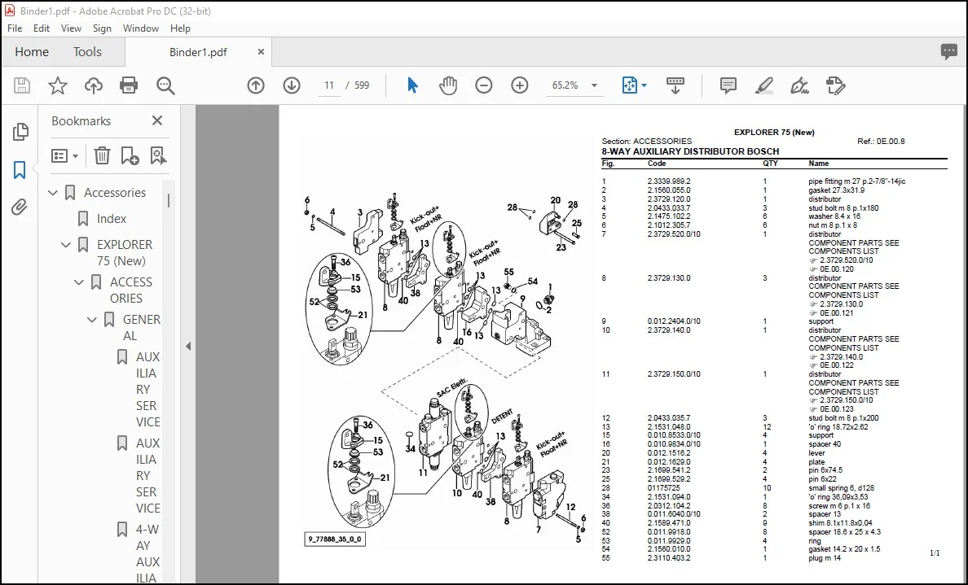Click the Save file icon
Viewport: 968px width, 585px height.
[x=22, y=85]
